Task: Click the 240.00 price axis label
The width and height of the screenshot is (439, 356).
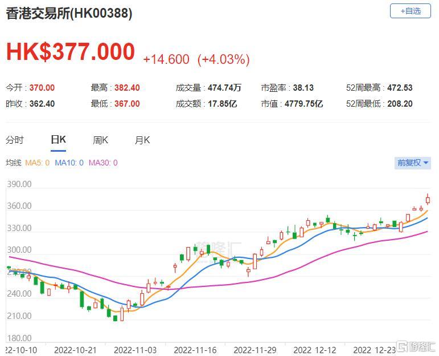Action: (x=19, y=294)
